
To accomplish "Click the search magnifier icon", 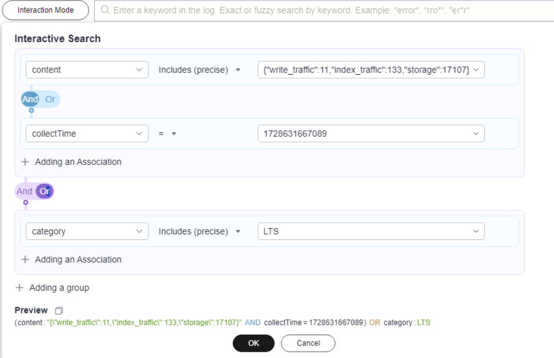I will [105, 10].
